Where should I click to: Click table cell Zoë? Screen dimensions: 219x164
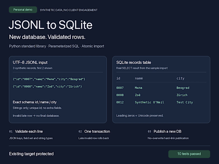tap(138, 95)
